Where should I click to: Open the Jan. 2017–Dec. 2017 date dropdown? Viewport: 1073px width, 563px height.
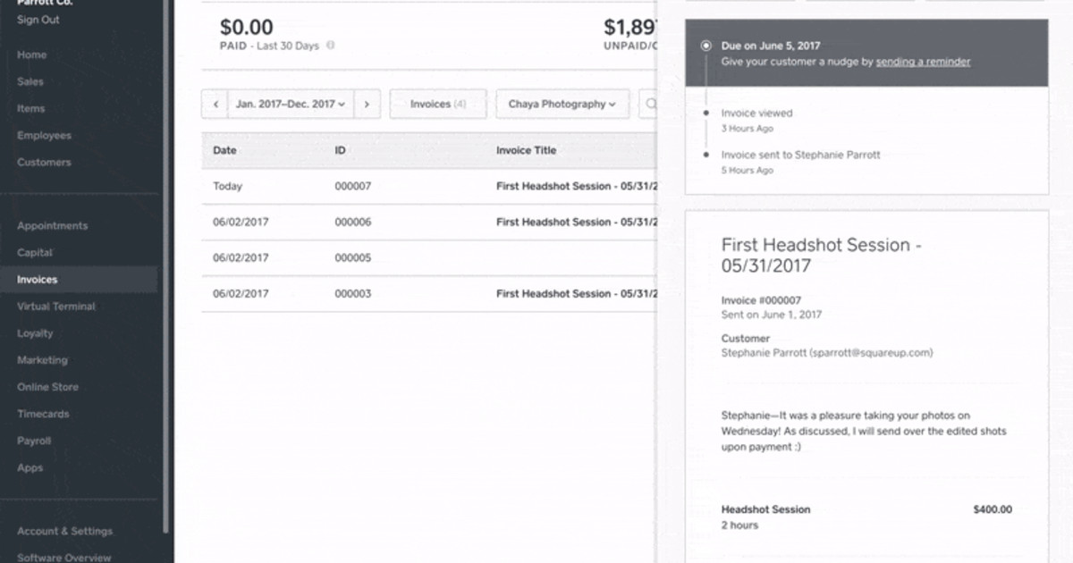(x=291, y=104)
